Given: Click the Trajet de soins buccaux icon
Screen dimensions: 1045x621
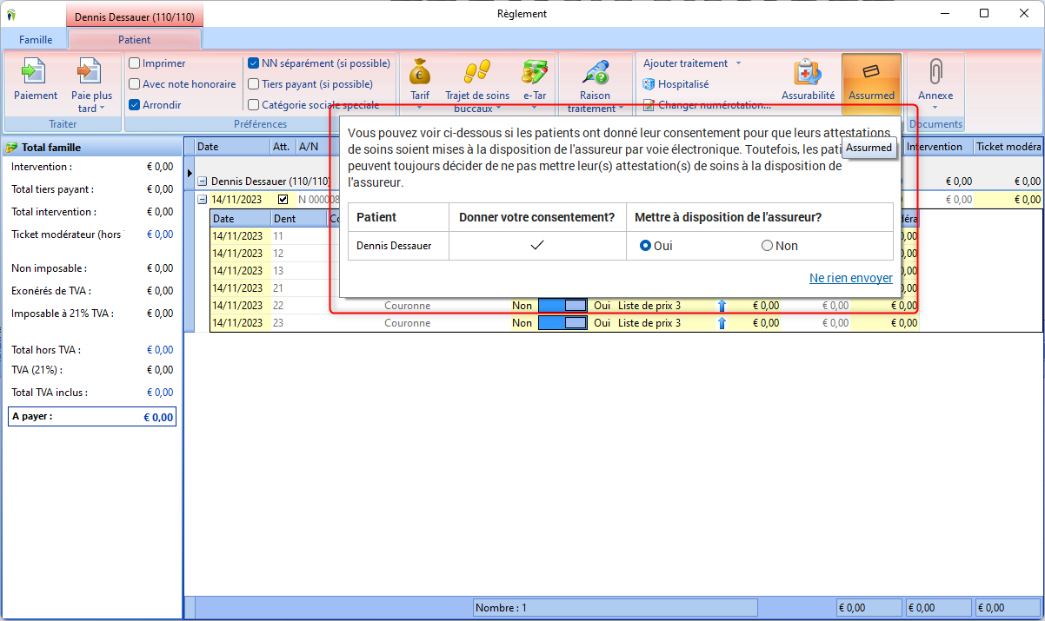Looking at the screenshot, I should coord(476,72).
